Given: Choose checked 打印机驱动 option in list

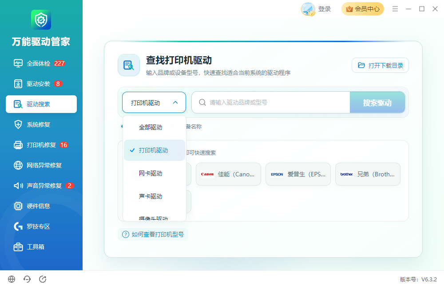Looking at the screenshot, I should (x=155, y=150).
